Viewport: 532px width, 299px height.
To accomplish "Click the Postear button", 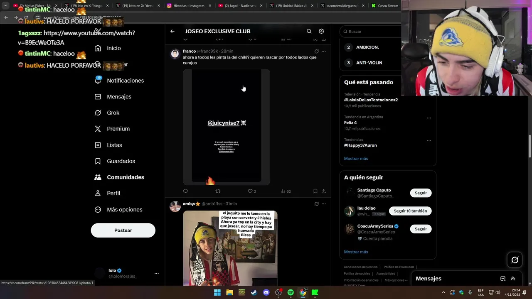I will 123,230.
